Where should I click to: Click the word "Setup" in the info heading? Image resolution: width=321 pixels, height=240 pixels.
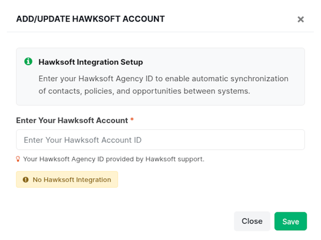tap(132, 62)
